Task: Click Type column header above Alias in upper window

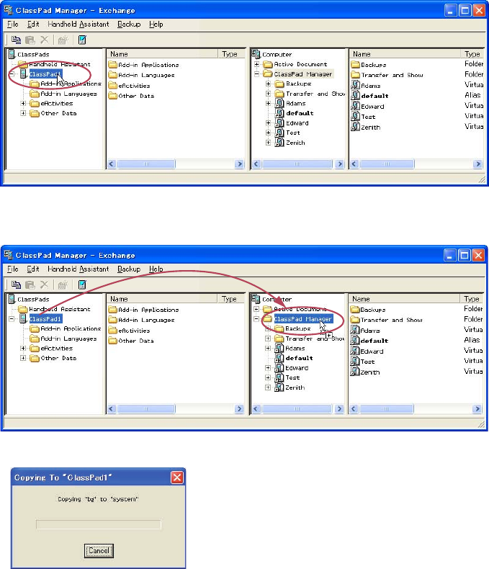Action: click(x=472, y=54)
